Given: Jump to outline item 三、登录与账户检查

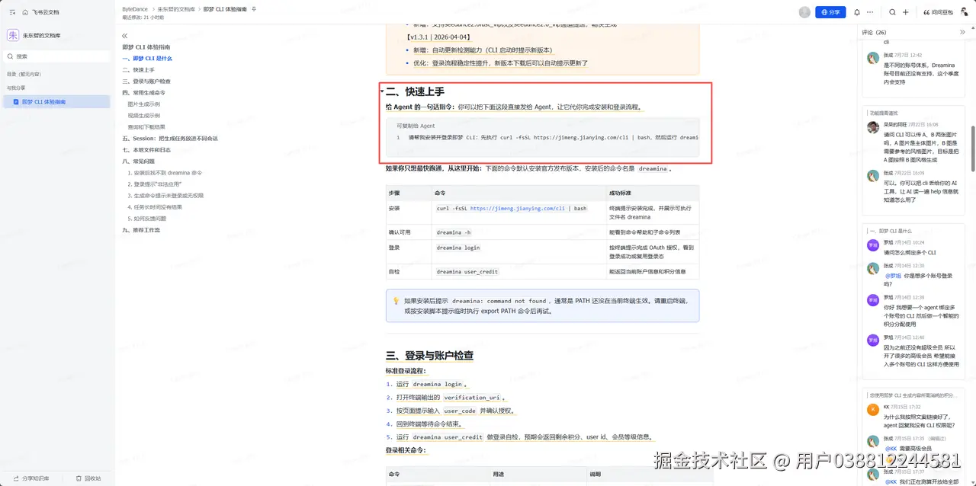Looking at the screenshot, I should click(x=146, y=82).
